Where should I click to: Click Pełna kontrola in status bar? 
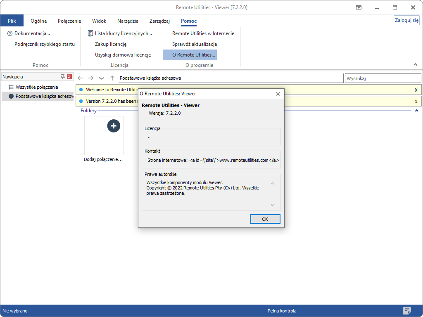[x=282, y=311]
